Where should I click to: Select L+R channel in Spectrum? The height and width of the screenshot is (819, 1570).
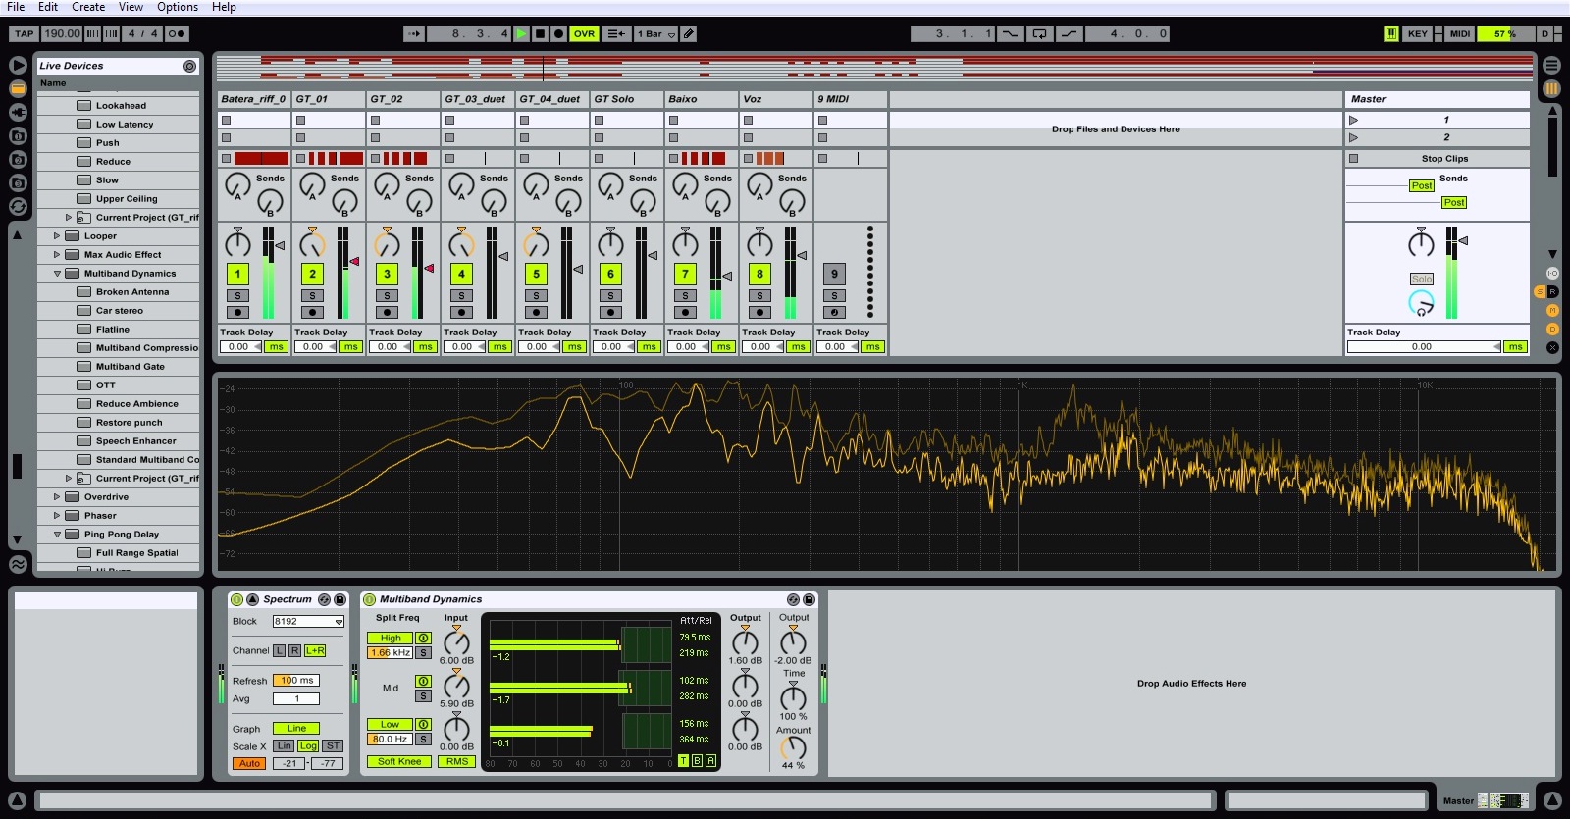[x=315, y=650]
